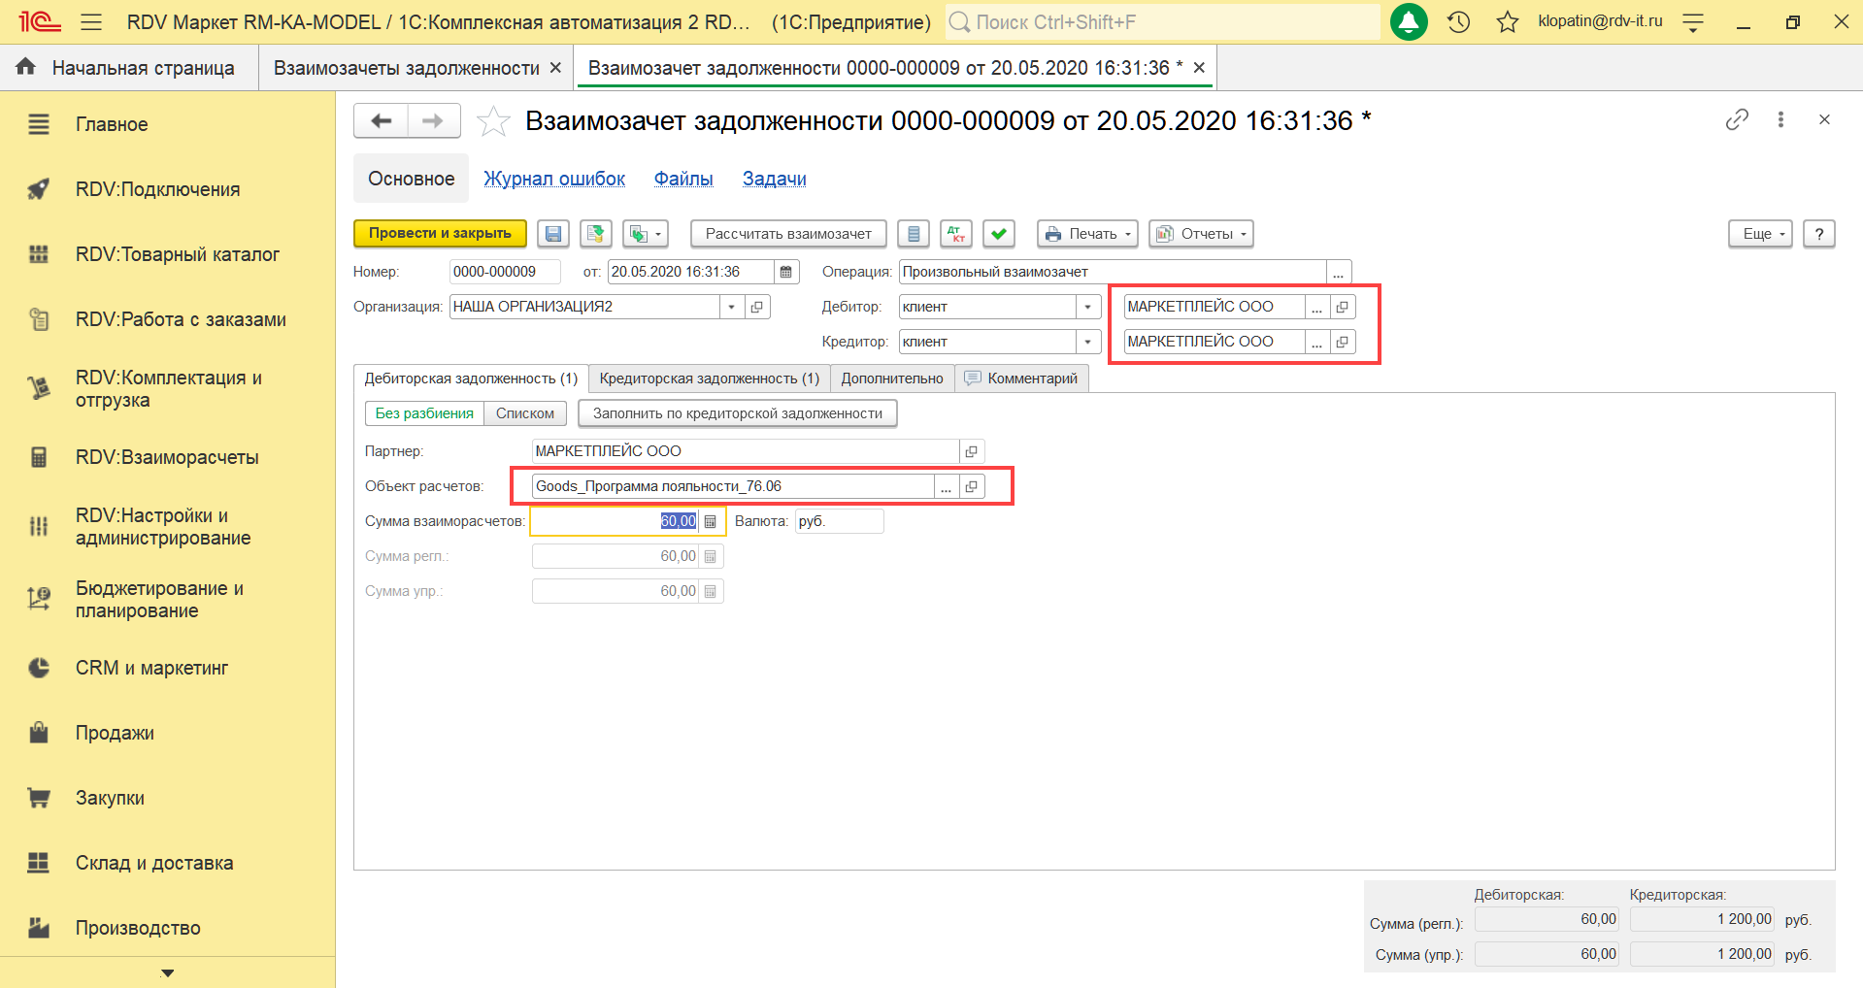Open the Кредиторская задолженность (1) tab
This screenshot has width=1863, height=988.
(709, 379)
